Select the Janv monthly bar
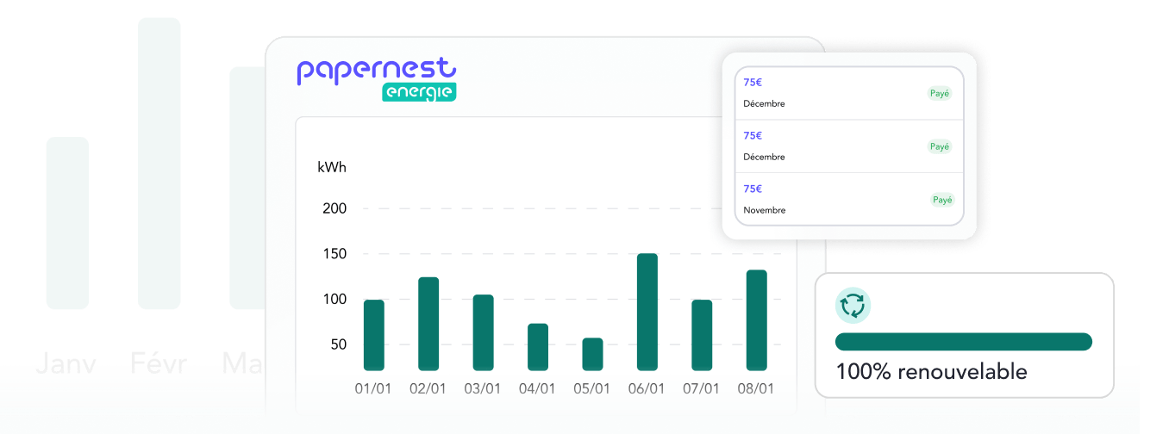Screen dimensions: 1169x434 67,224
